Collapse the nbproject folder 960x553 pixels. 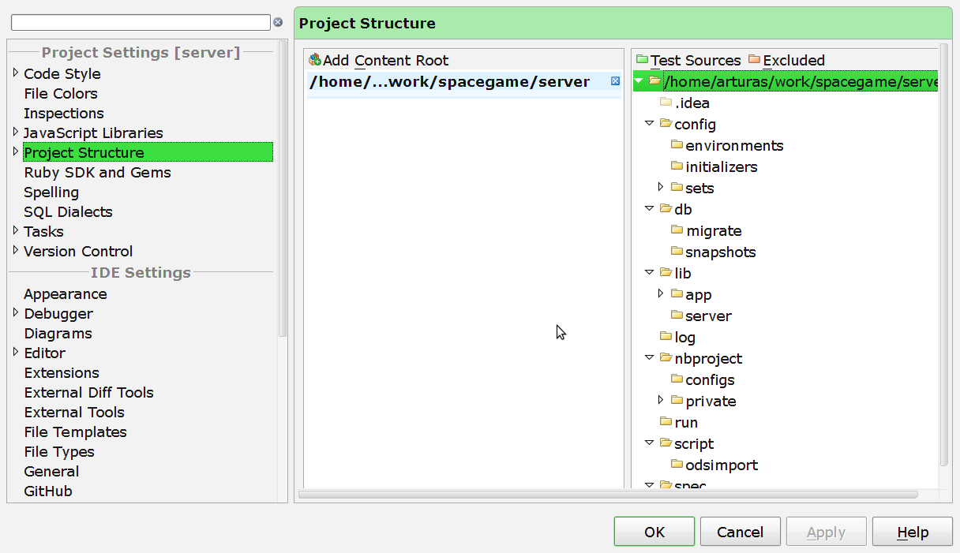click(650, 357)
